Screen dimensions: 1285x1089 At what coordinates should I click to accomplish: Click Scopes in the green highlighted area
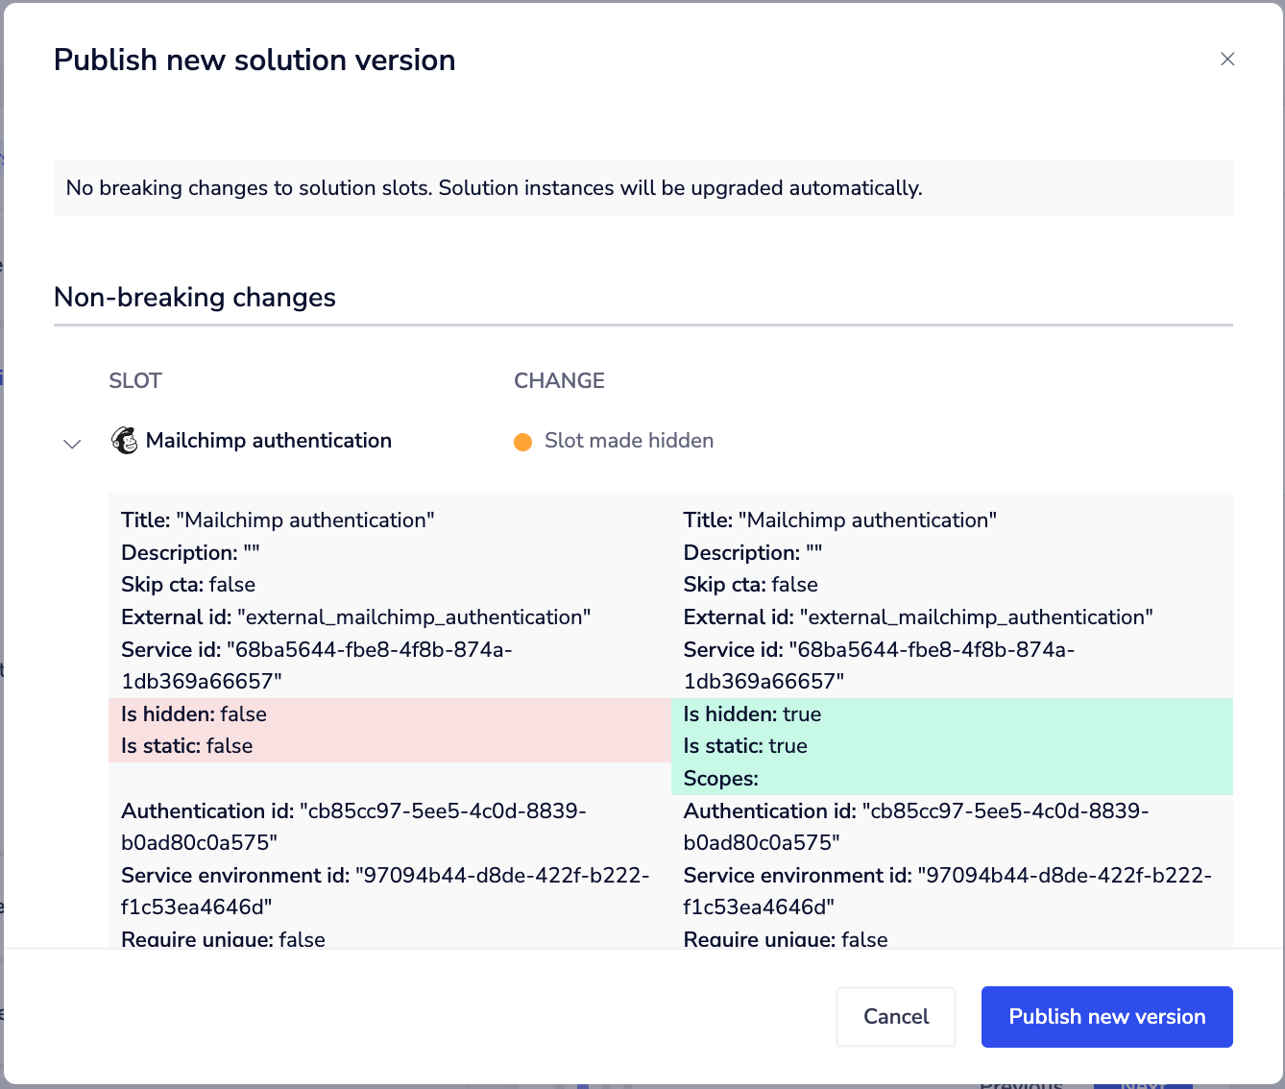(720, 778)
